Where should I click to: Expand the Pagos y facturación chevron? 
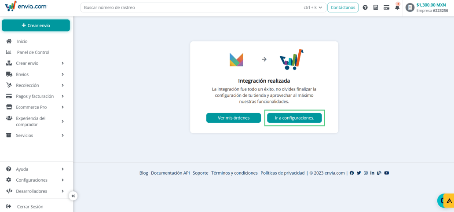tap(62, 96)
